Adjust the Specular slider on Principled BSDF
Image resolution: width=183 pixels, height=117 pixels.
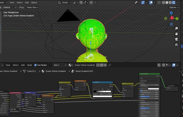[x=149, y=96]
